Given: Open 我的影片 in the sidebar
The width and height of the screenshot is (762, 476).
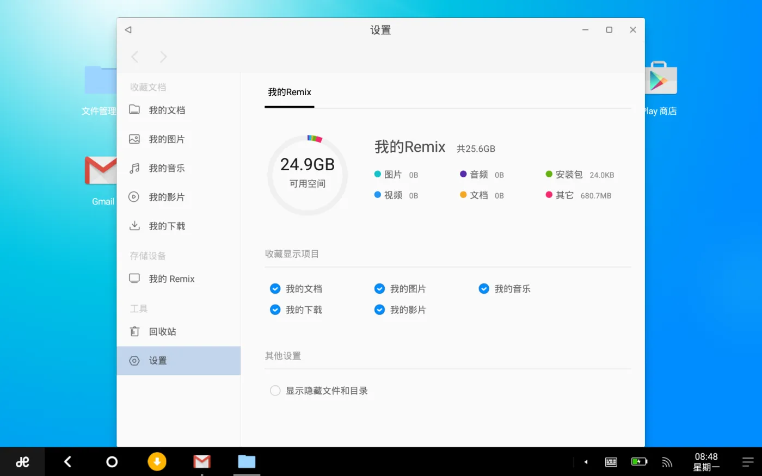Looking at the screenshot, I should coord(179,197).
